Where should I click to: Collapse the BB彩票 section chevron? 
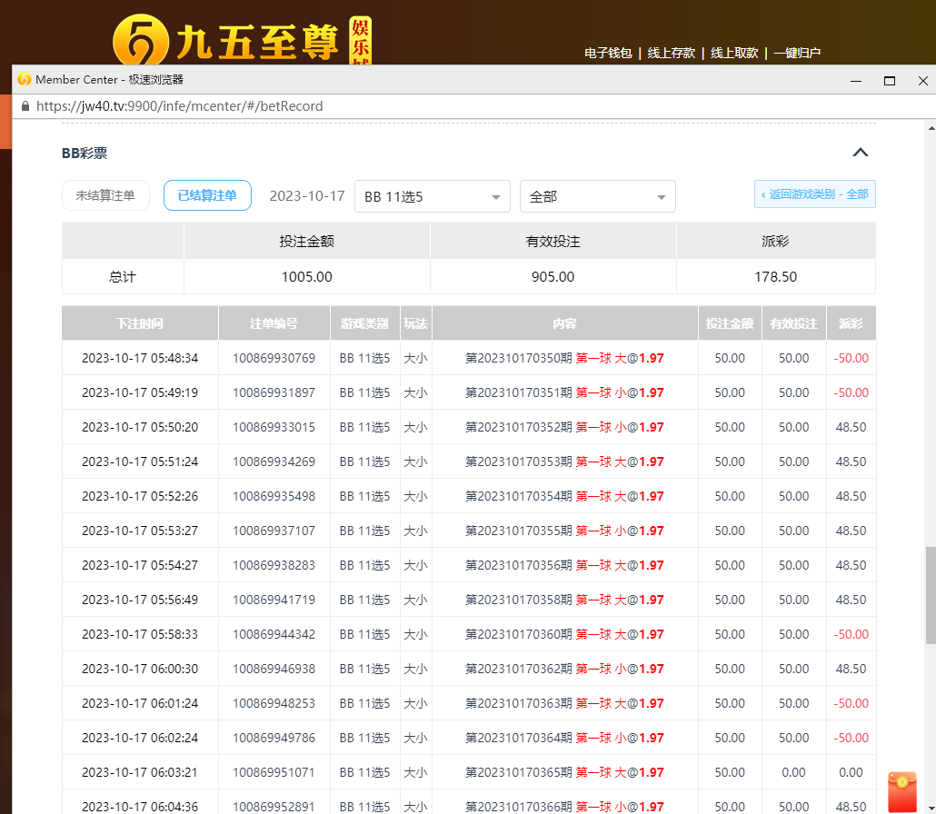coord(860,153)
